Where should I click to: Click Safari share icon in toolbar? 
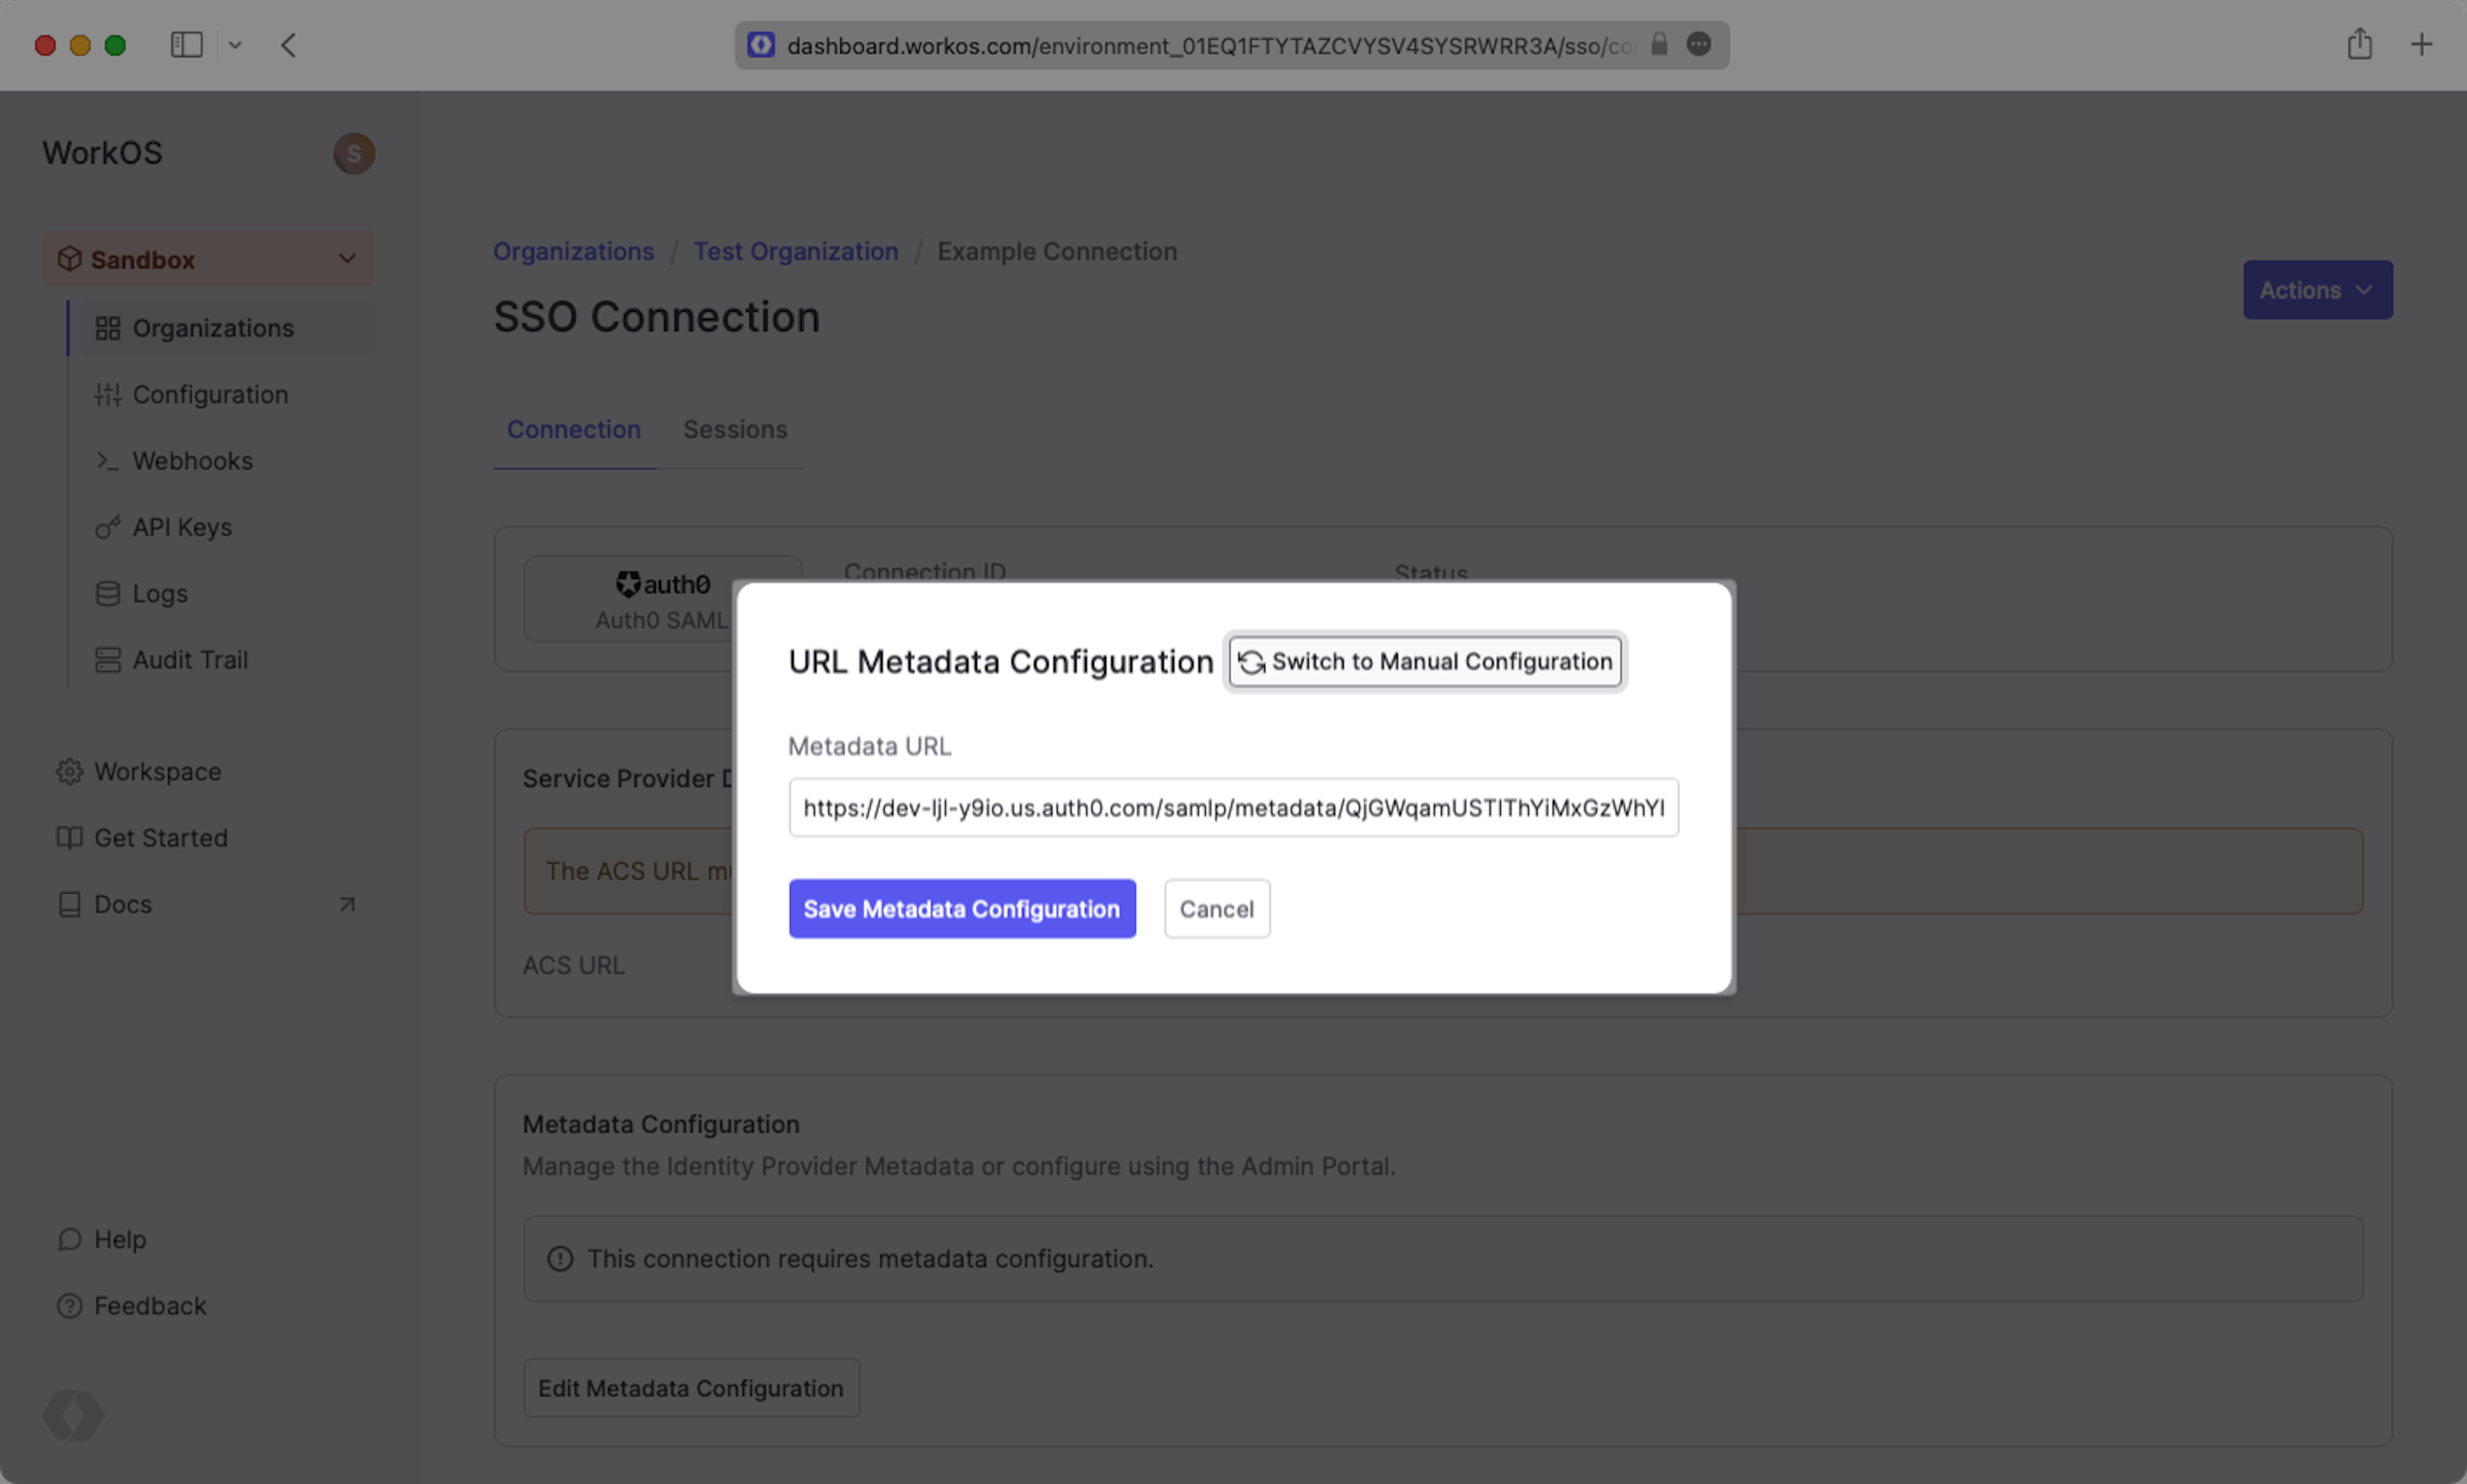(2359, 44)
